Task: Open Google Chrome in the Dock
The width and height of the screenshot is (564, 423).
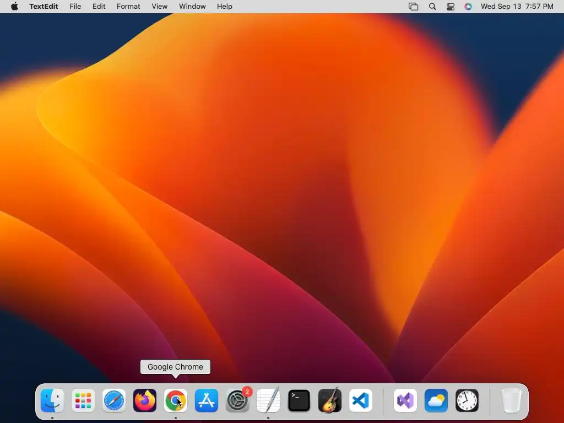Action: [176, 400]
